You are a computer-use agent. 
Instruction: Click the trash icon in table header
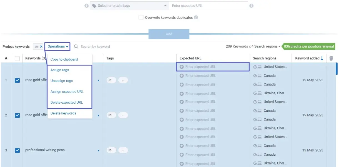[x=331, y=58]
